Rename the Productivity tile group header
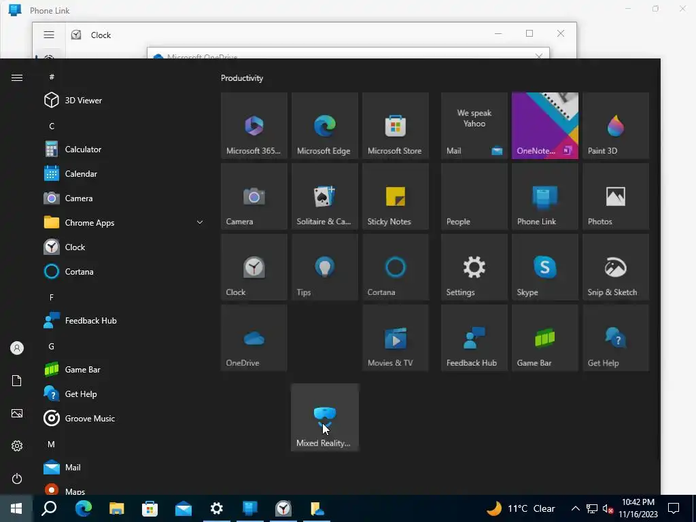This screenshot has width=696, height=522. [x=242, y=78]
